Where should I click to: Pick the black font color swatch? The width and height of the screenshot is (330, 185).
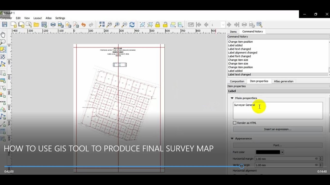coord(268,152)
